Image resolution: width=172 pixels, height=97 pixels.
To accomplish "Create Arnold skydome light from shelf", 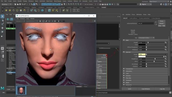I will coord(17,10).
